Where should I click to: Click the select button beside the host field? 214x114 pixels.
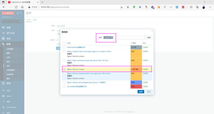click(x=149, y=38)
